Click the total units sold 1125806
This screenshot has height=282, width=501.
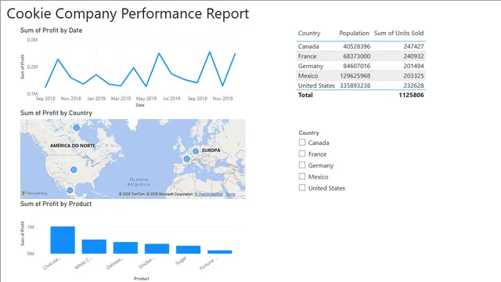pos(411,95)
